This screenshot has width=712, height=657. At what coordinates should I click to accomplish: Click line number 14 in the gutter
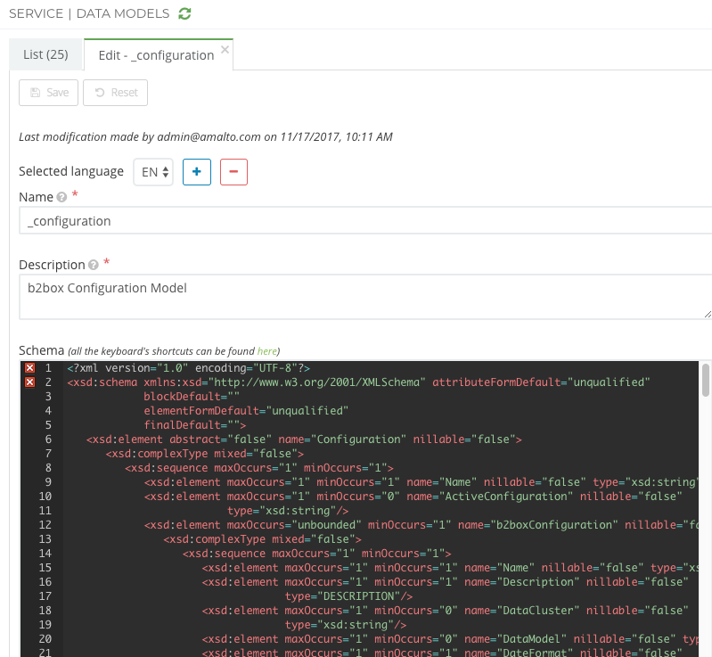pyautogui.click(x=45, y=554)
